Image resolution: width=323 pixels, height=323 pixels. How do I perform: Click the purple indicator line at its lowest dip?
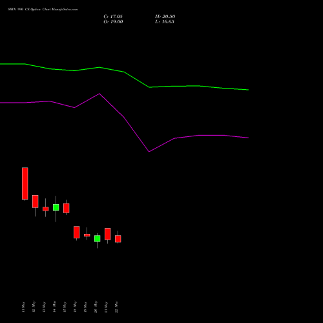click(149, 152)
